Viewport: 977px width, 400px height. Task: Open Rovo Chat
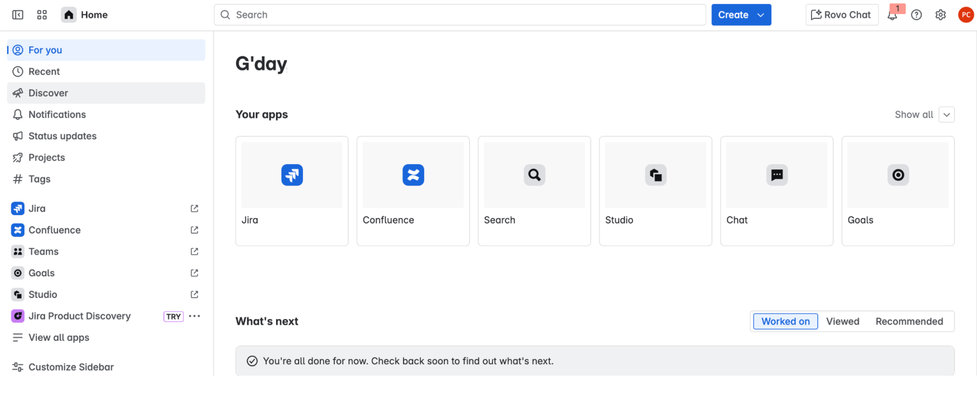pyautogui.click(x=841, y=15)
